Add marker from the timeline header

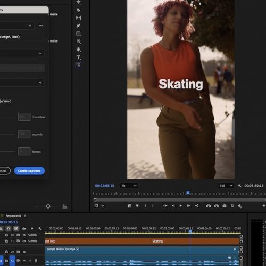pyautogui.click(x=32, y=228)
